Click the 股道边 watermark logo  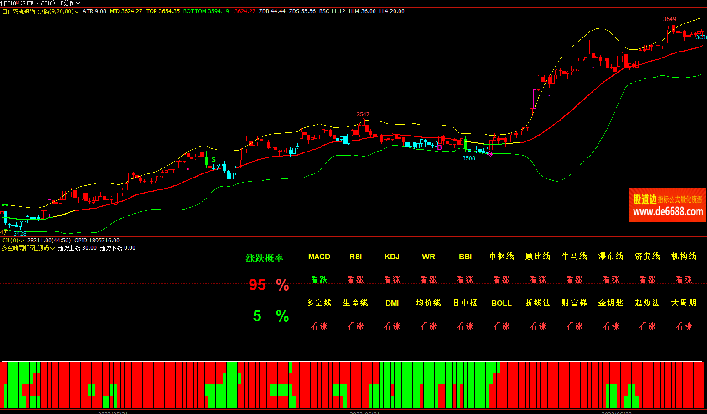[645, 199]
